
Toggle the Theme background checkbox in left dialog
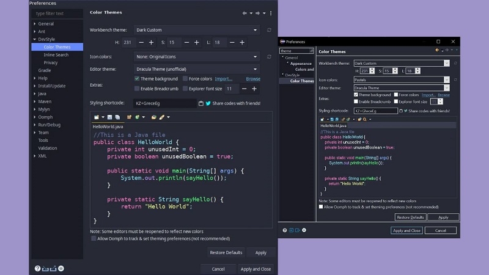click(x=137, y=79)
